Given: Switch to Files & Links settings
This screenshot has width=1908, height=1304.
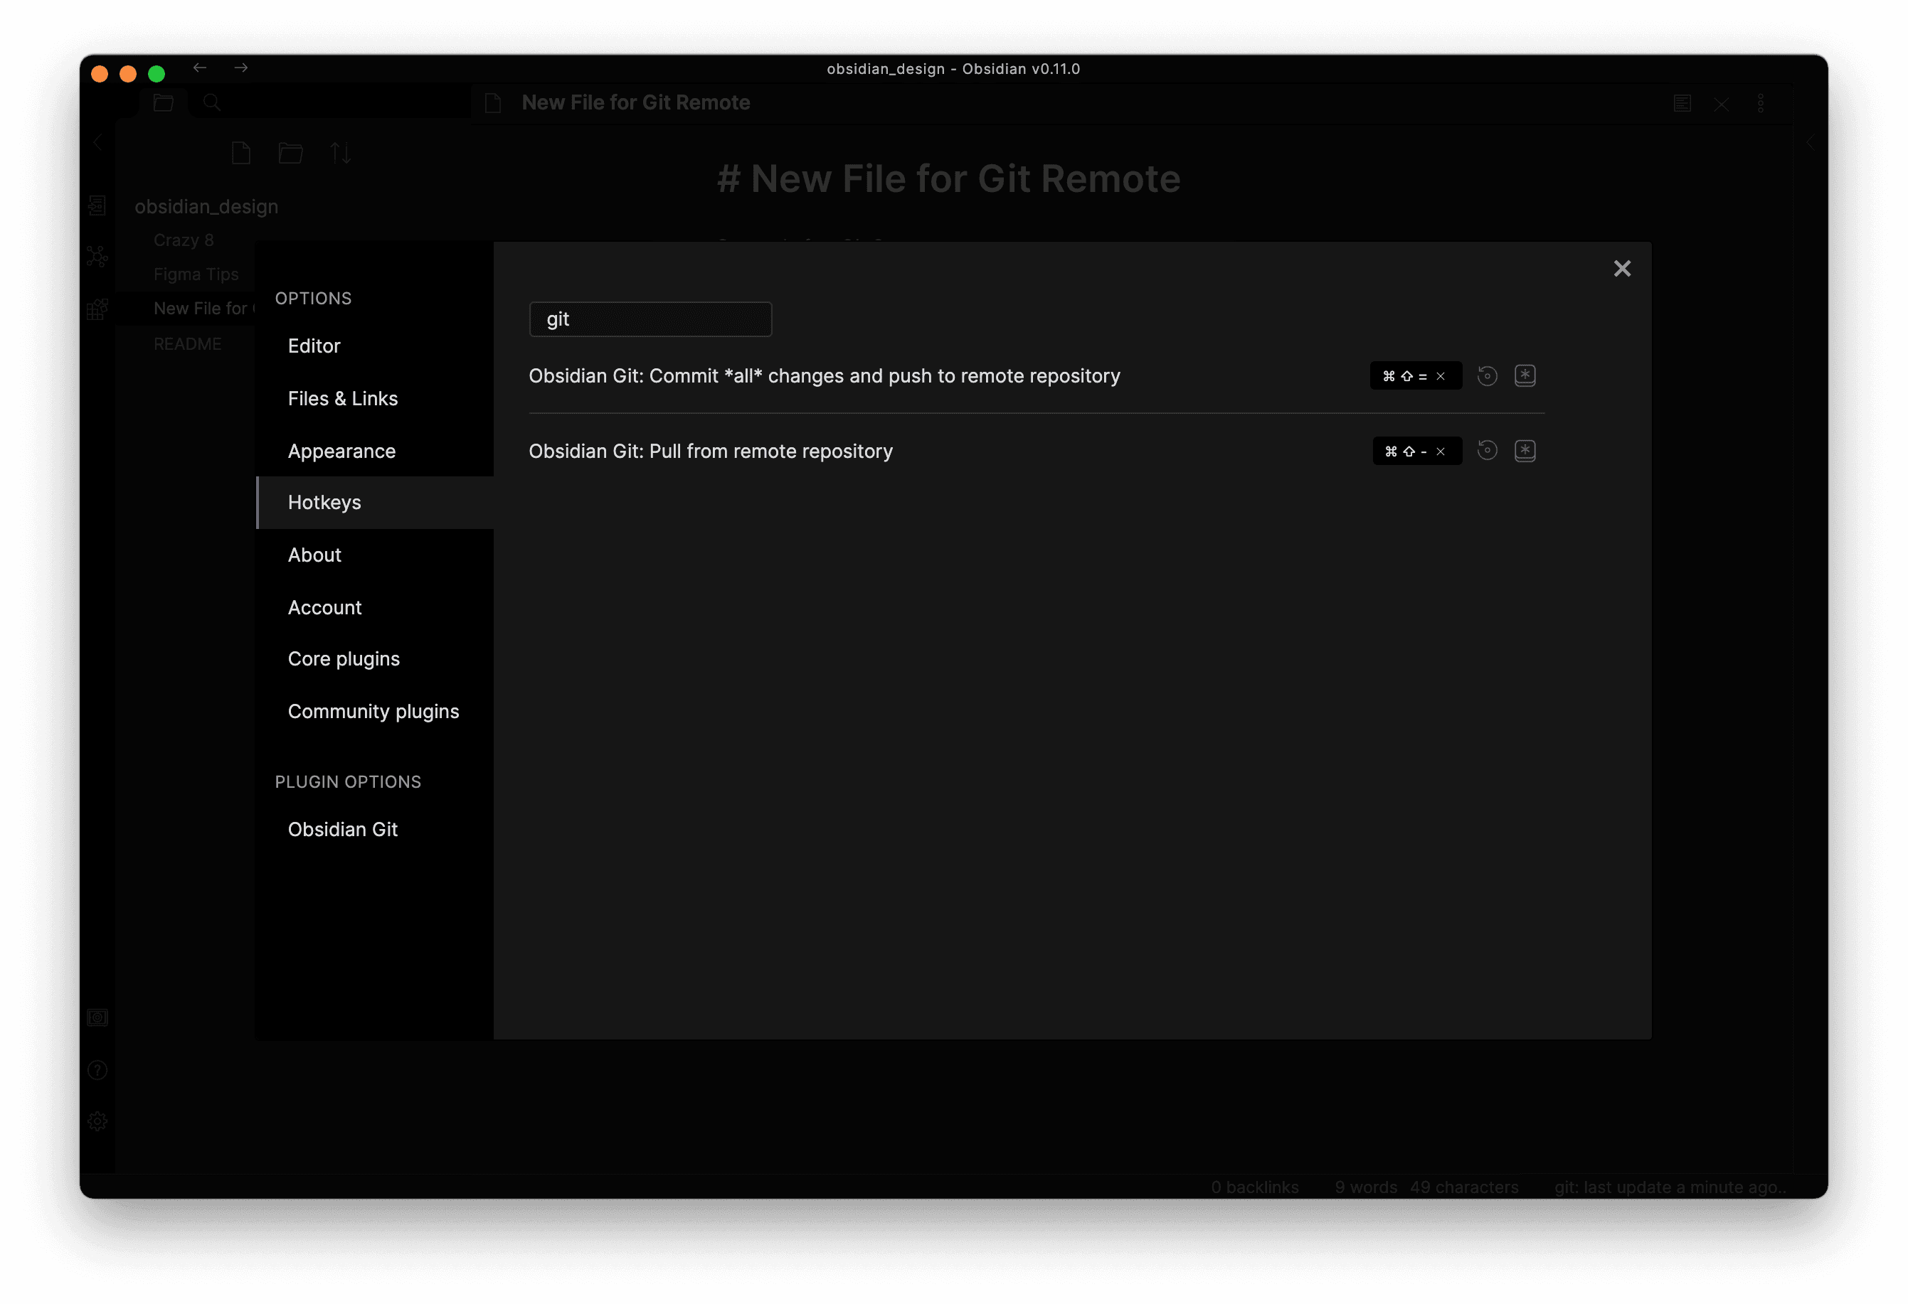Looking at the screenshot, I should pos(342,399).
